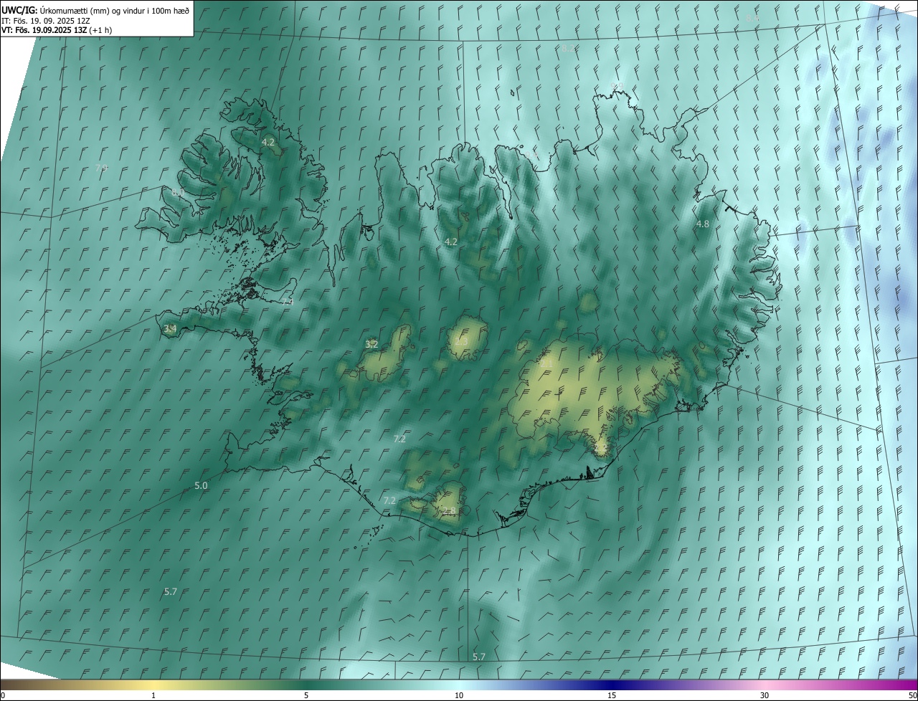Select the color scale label 10
The image size is (918, 701).
tap(459, 695)
